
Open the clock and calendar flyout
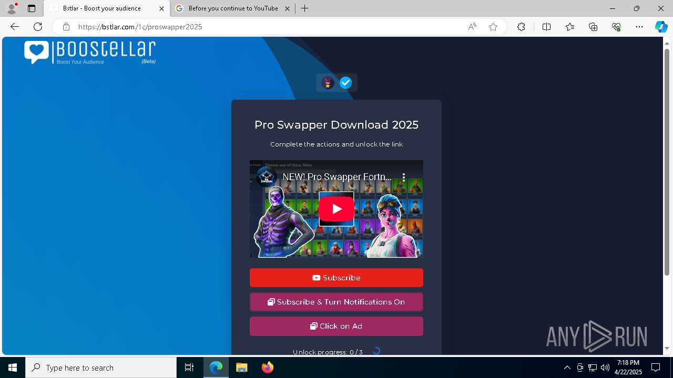628,367
